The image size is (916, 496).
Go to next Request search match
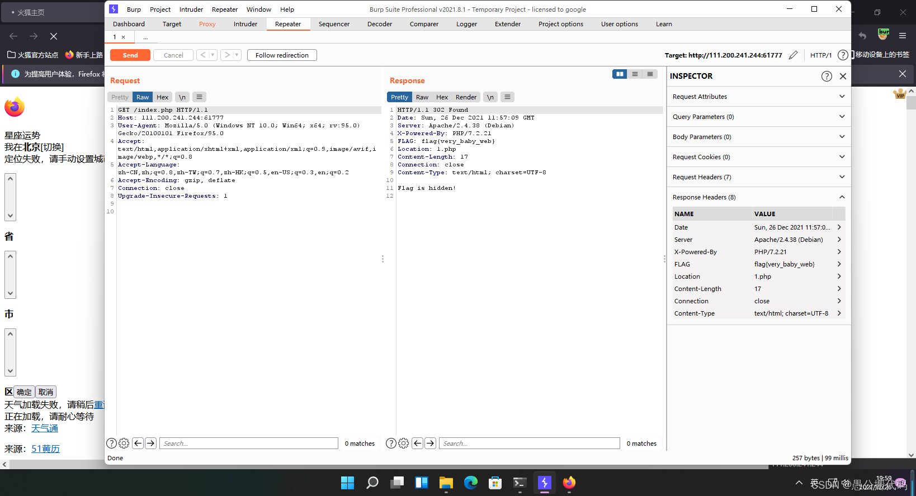coord(151,443)
